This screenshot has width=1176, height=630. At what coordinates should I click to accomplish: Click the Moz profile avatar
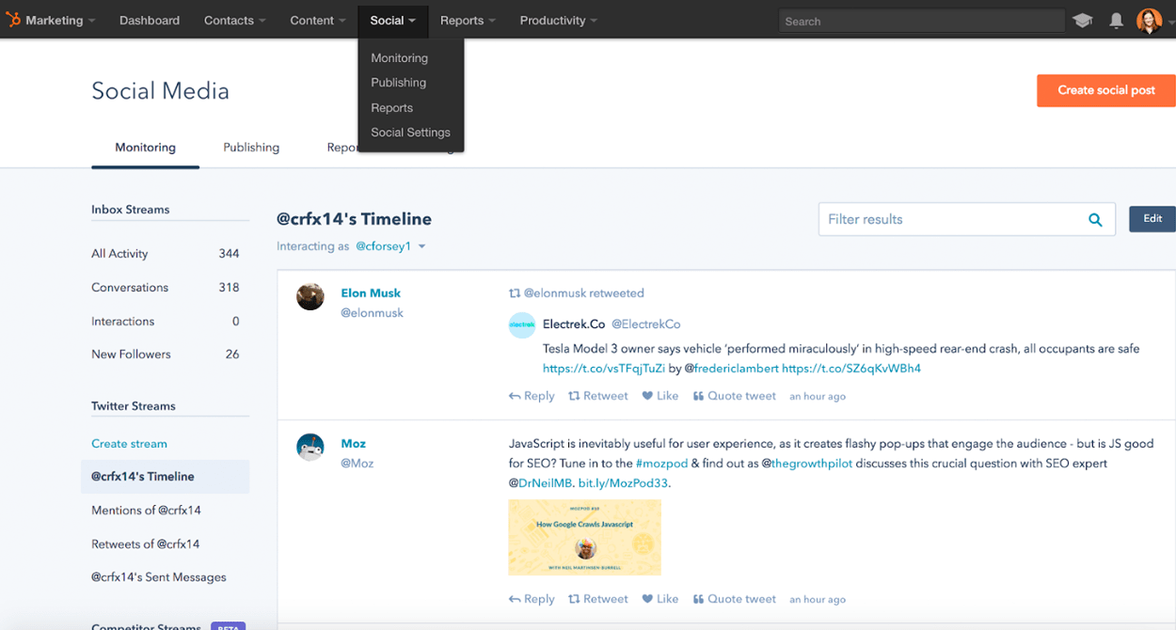(x=310, y=448)
